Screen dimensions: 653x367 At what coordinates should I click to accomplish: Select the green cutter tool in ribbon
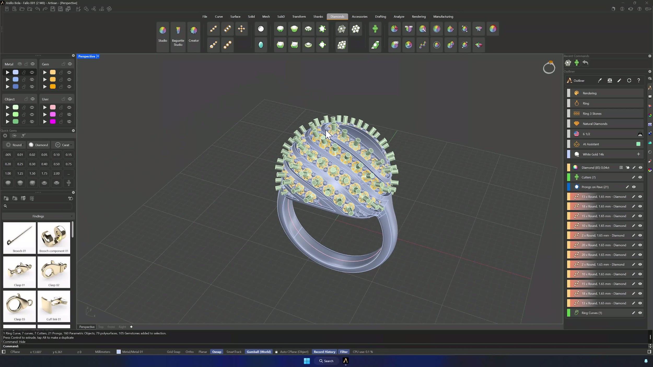click(x=375, y=29)
